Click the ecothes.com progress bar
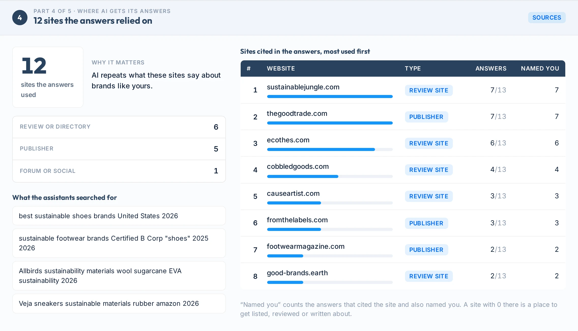Viewport: 578px width, 331px height. point(330,149)
